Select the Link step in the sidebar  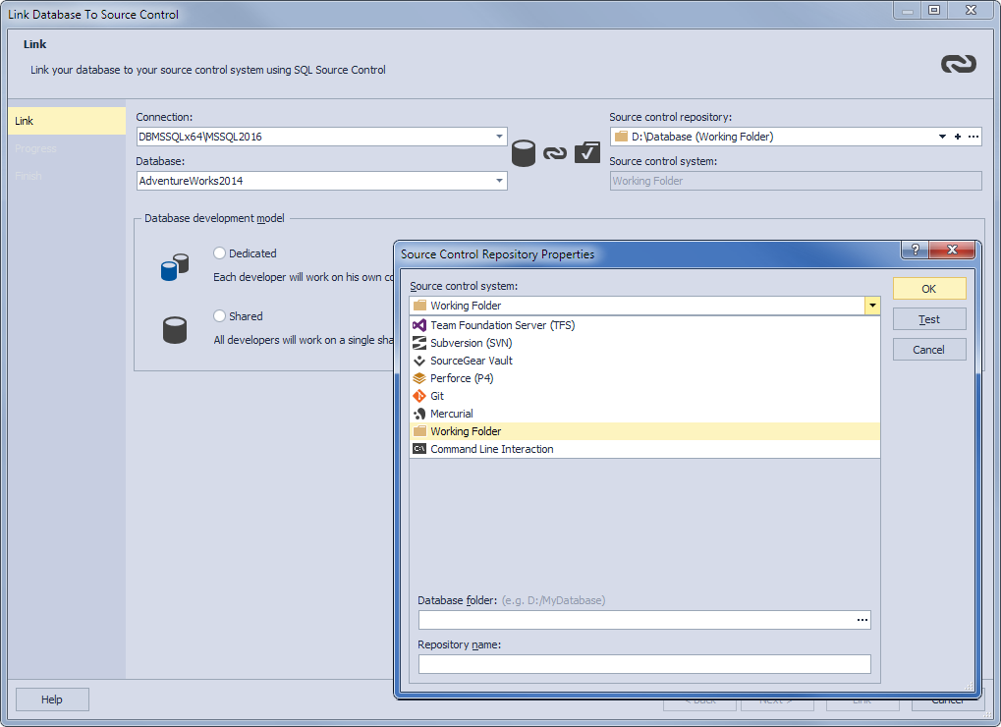67,121
